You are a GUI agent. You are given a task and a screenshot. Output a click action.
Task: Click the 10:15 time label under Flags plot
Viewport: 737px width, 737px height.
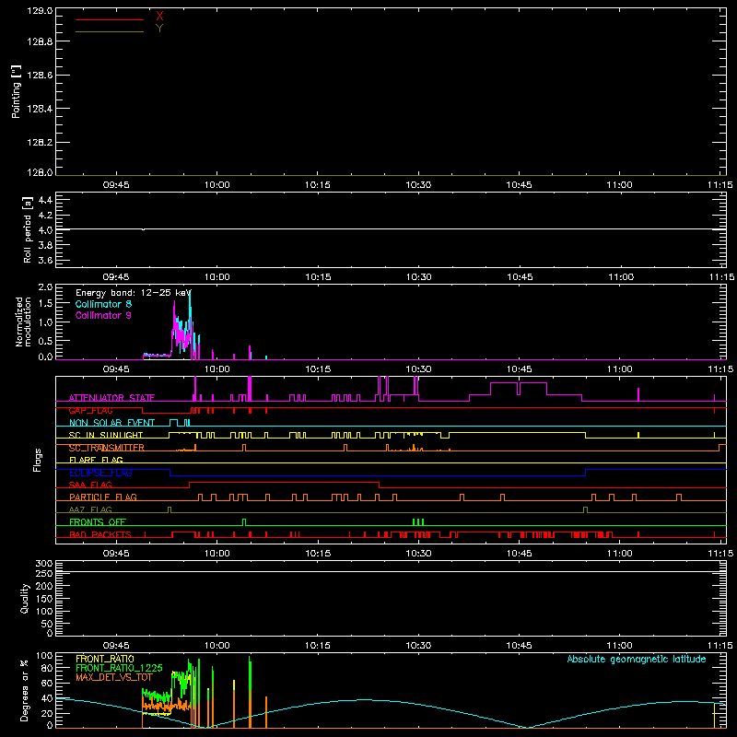[x=318, y=554]
